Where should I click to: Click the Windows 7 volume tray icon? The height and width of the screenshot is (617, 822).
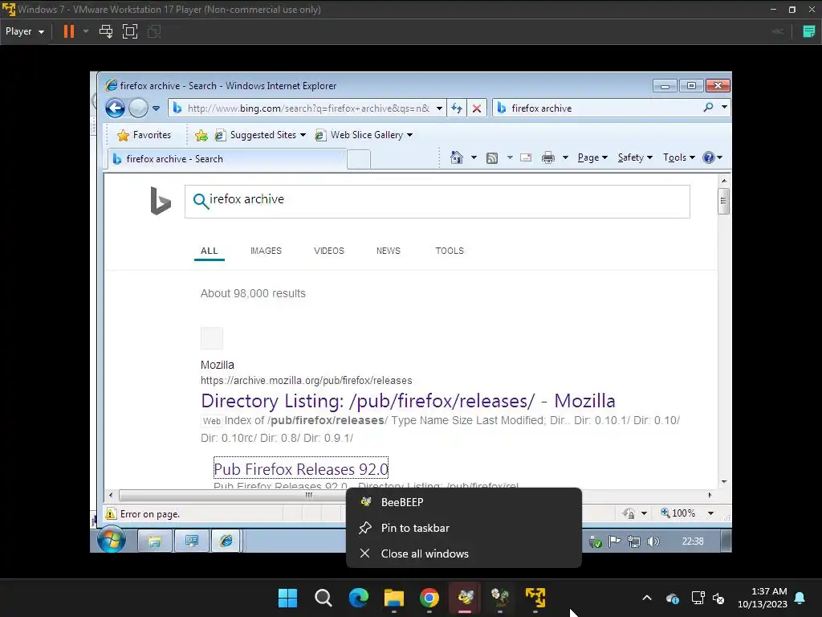[653, 541]
